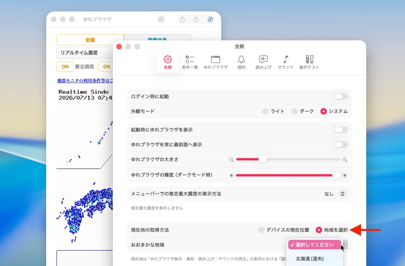Open the 動作テスト test tab
This screenshot has height=266, width=405.
click(309, 62)
